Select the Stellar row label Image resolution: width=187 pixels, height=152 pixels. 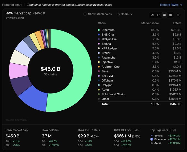[106, 53]
